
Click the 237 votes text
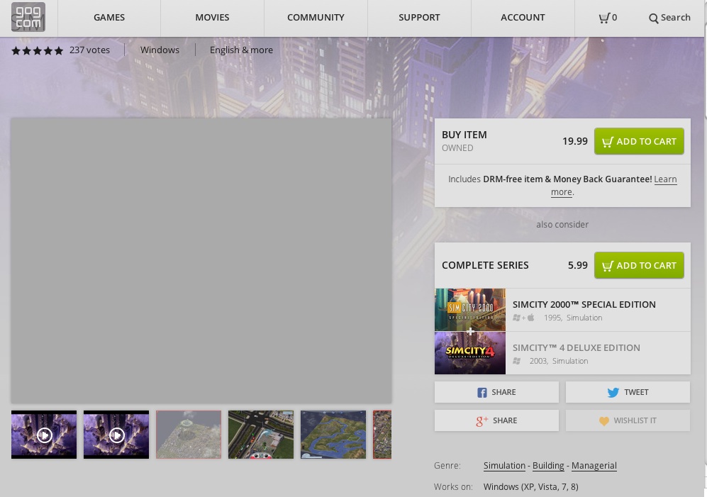(90, 50)
